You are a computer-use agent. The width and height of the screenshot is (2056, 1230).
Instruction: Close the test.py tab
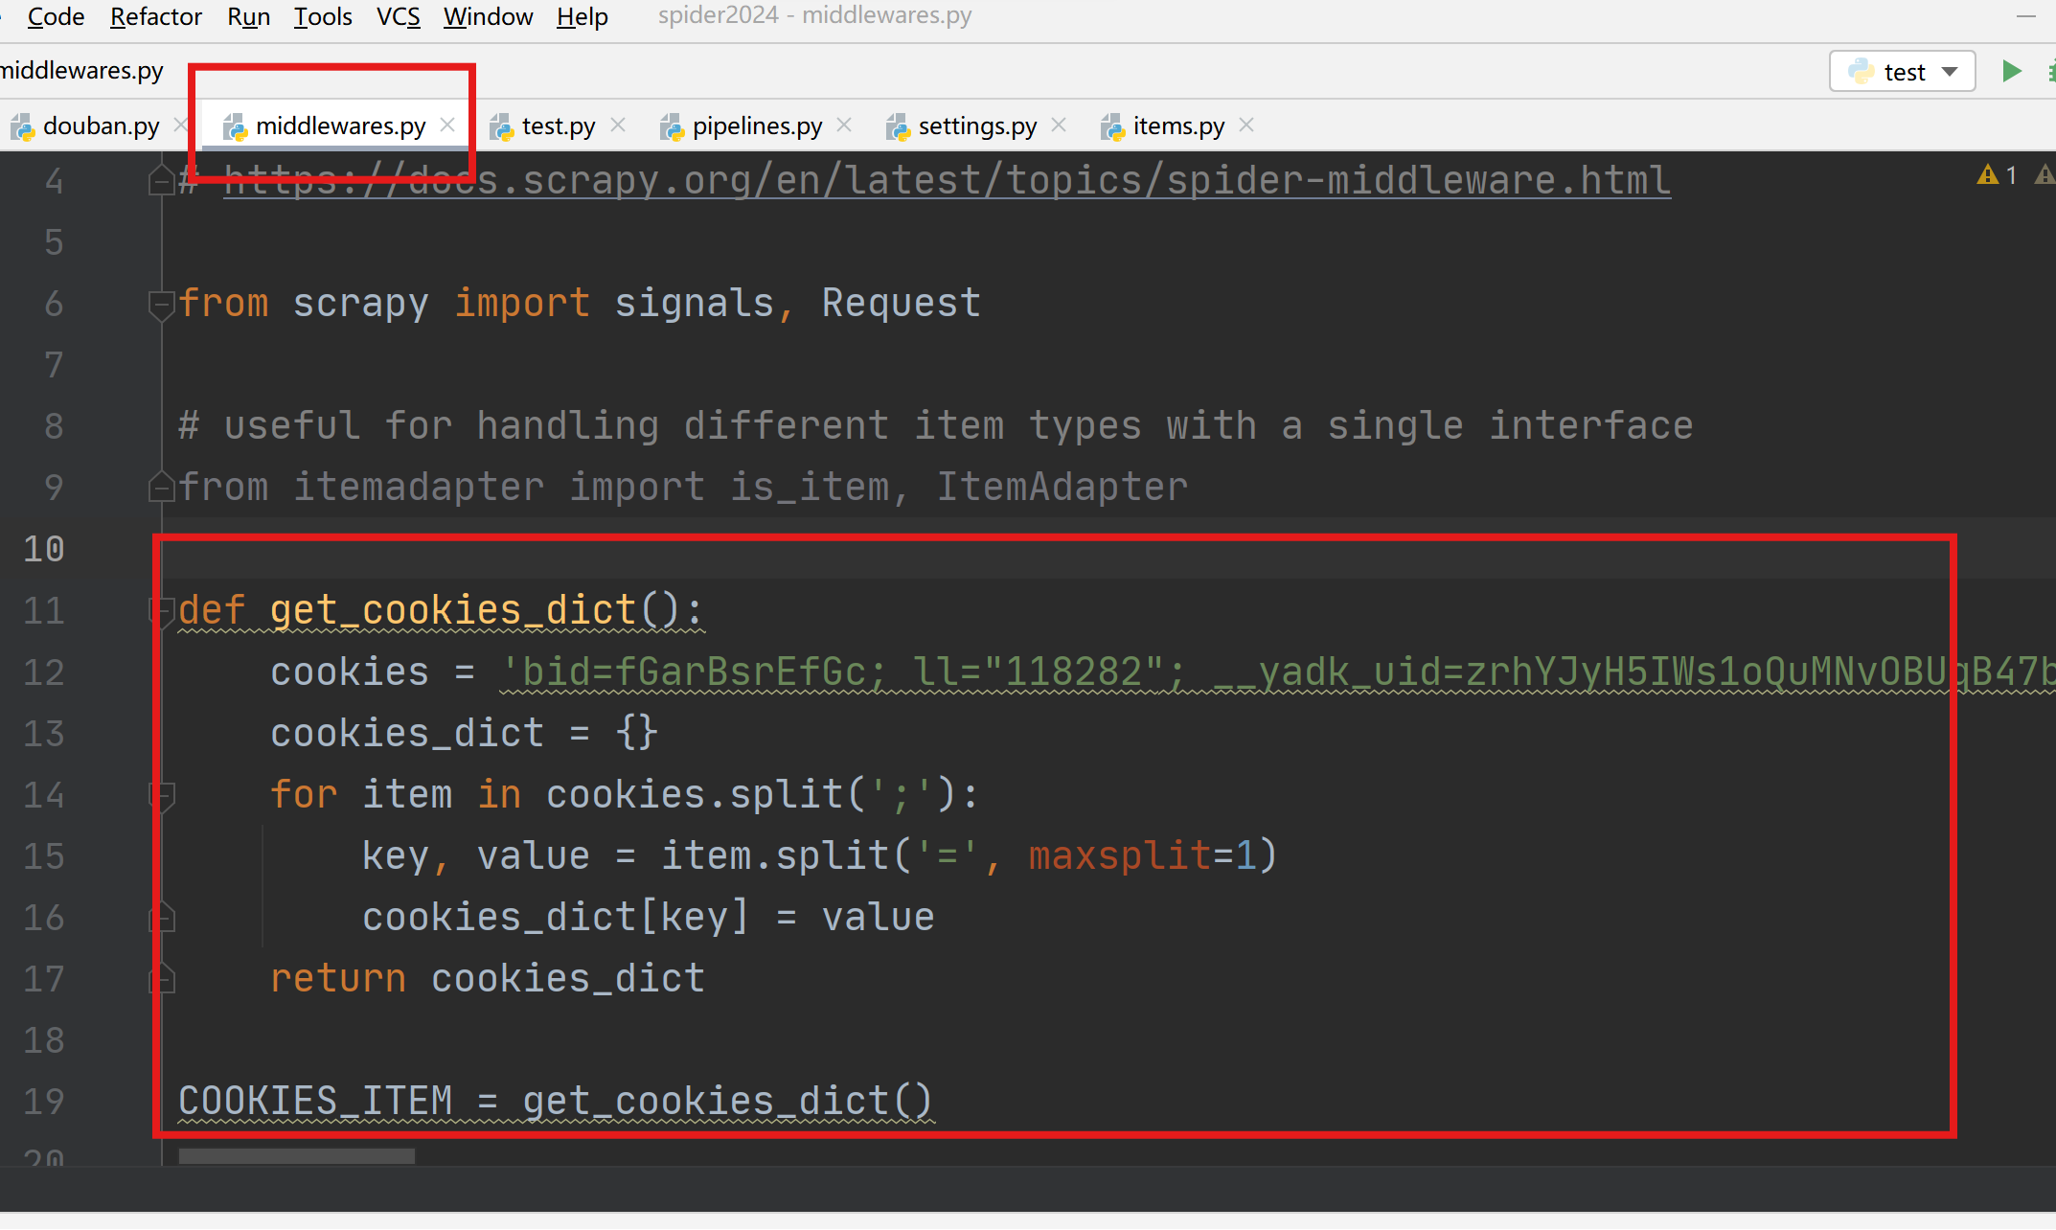tap(618, 125)
